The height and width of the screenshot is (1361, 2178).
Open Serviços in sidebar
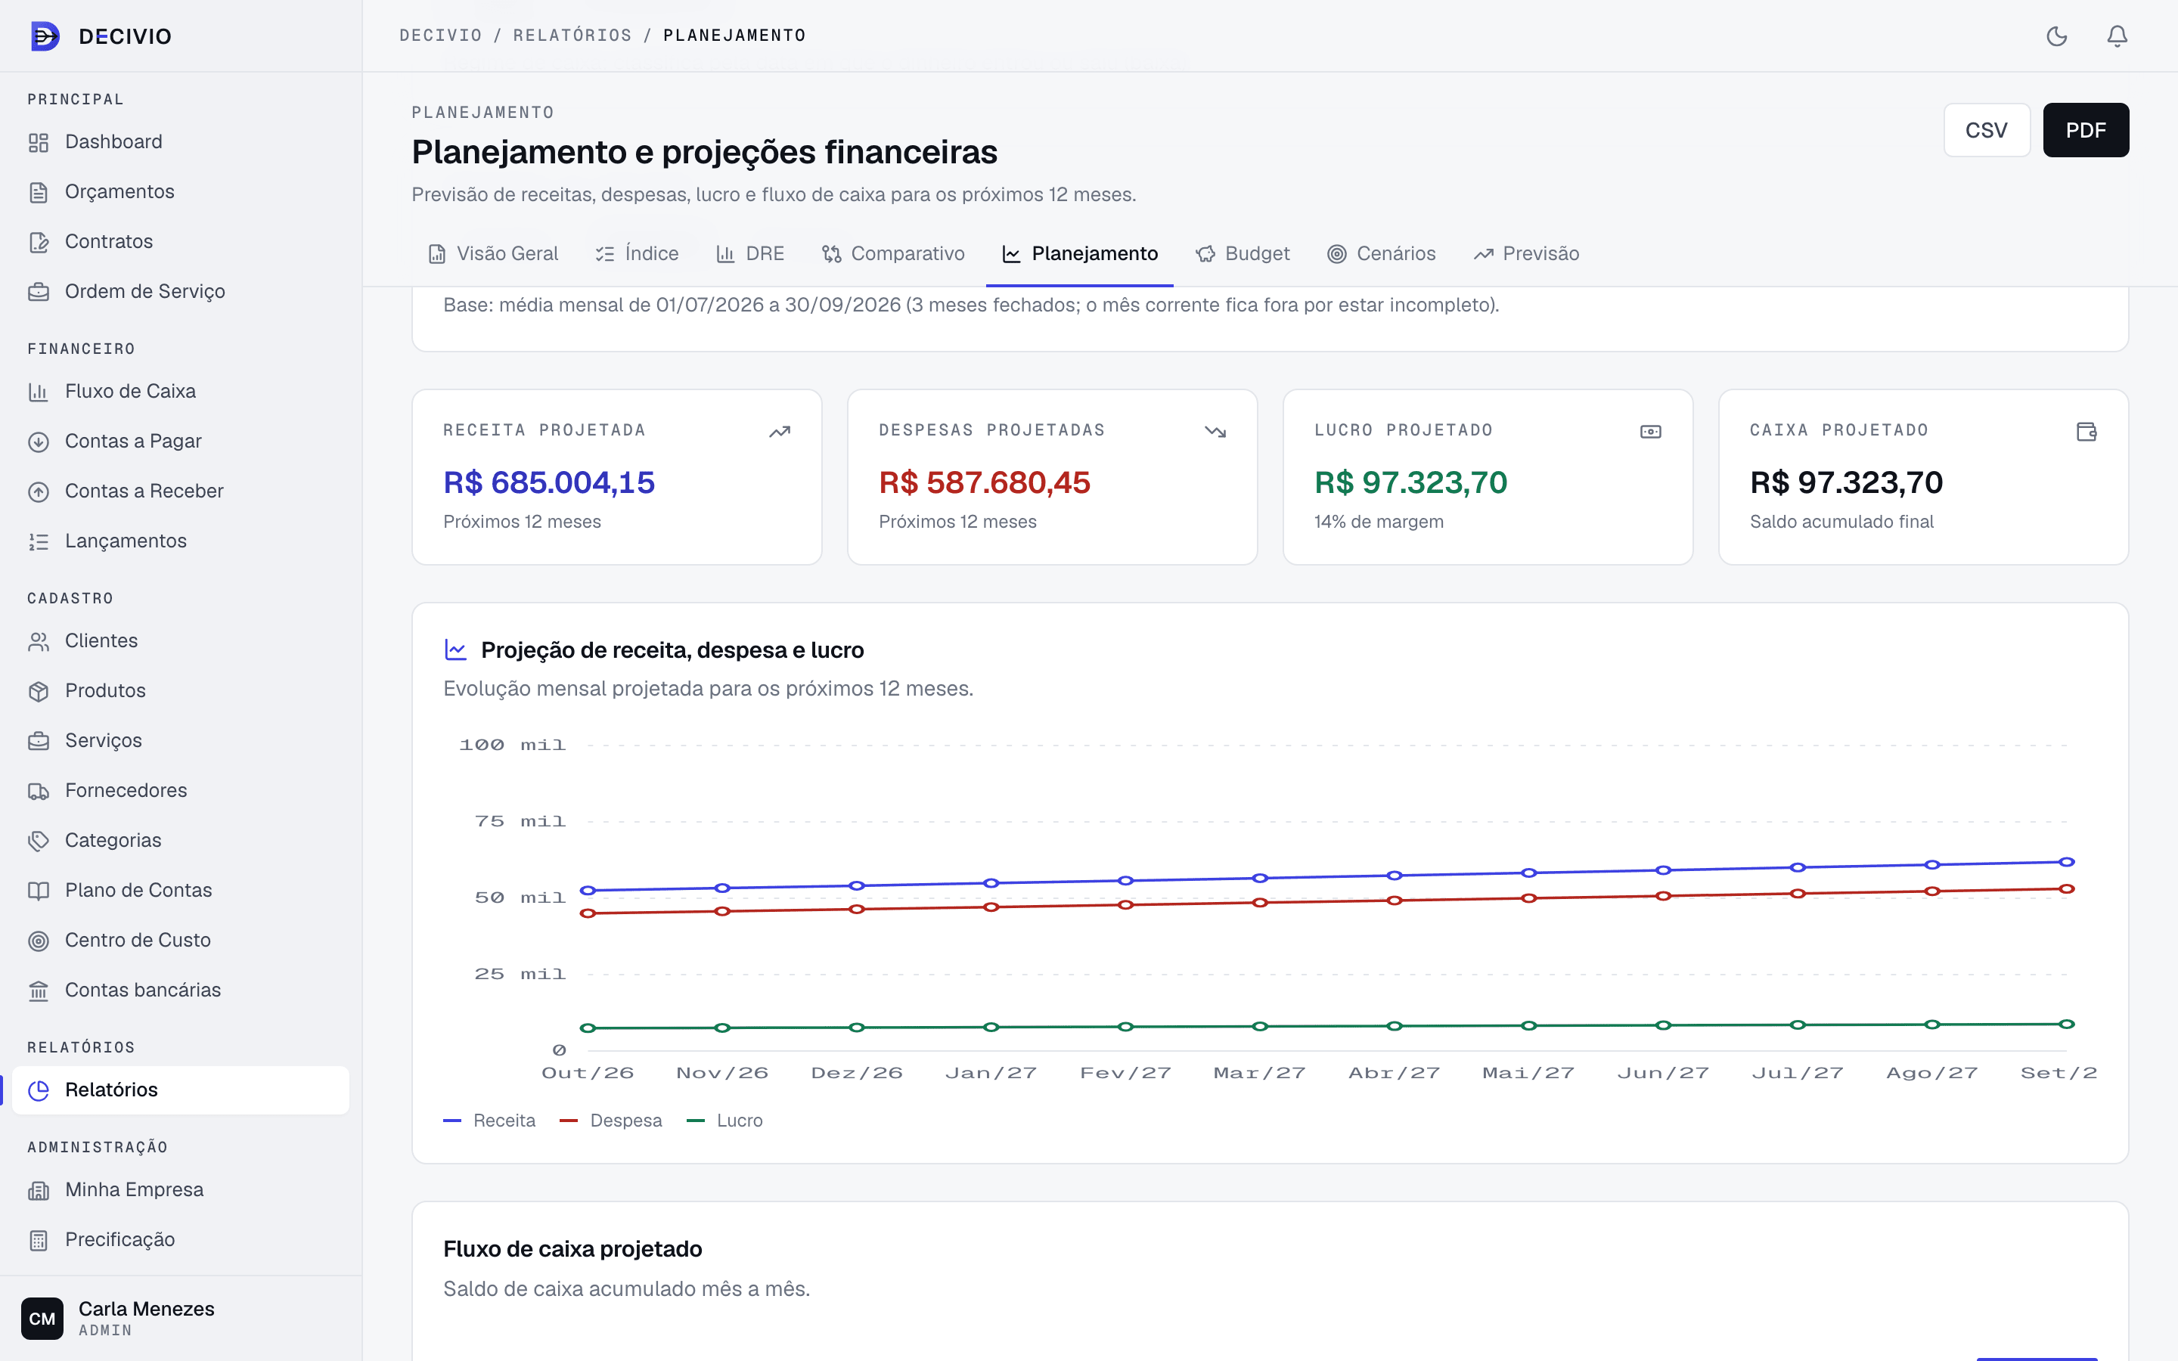point(180,741)
